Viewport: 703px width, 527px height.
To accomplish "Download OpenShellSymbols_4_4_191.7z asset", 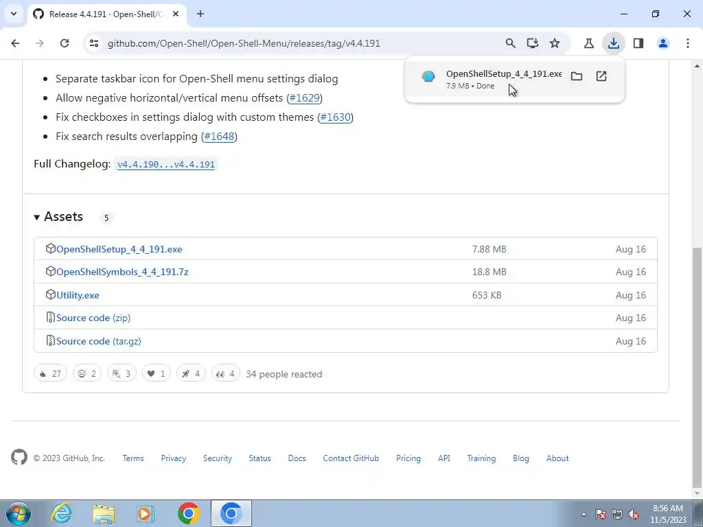I will coord(122,272).
